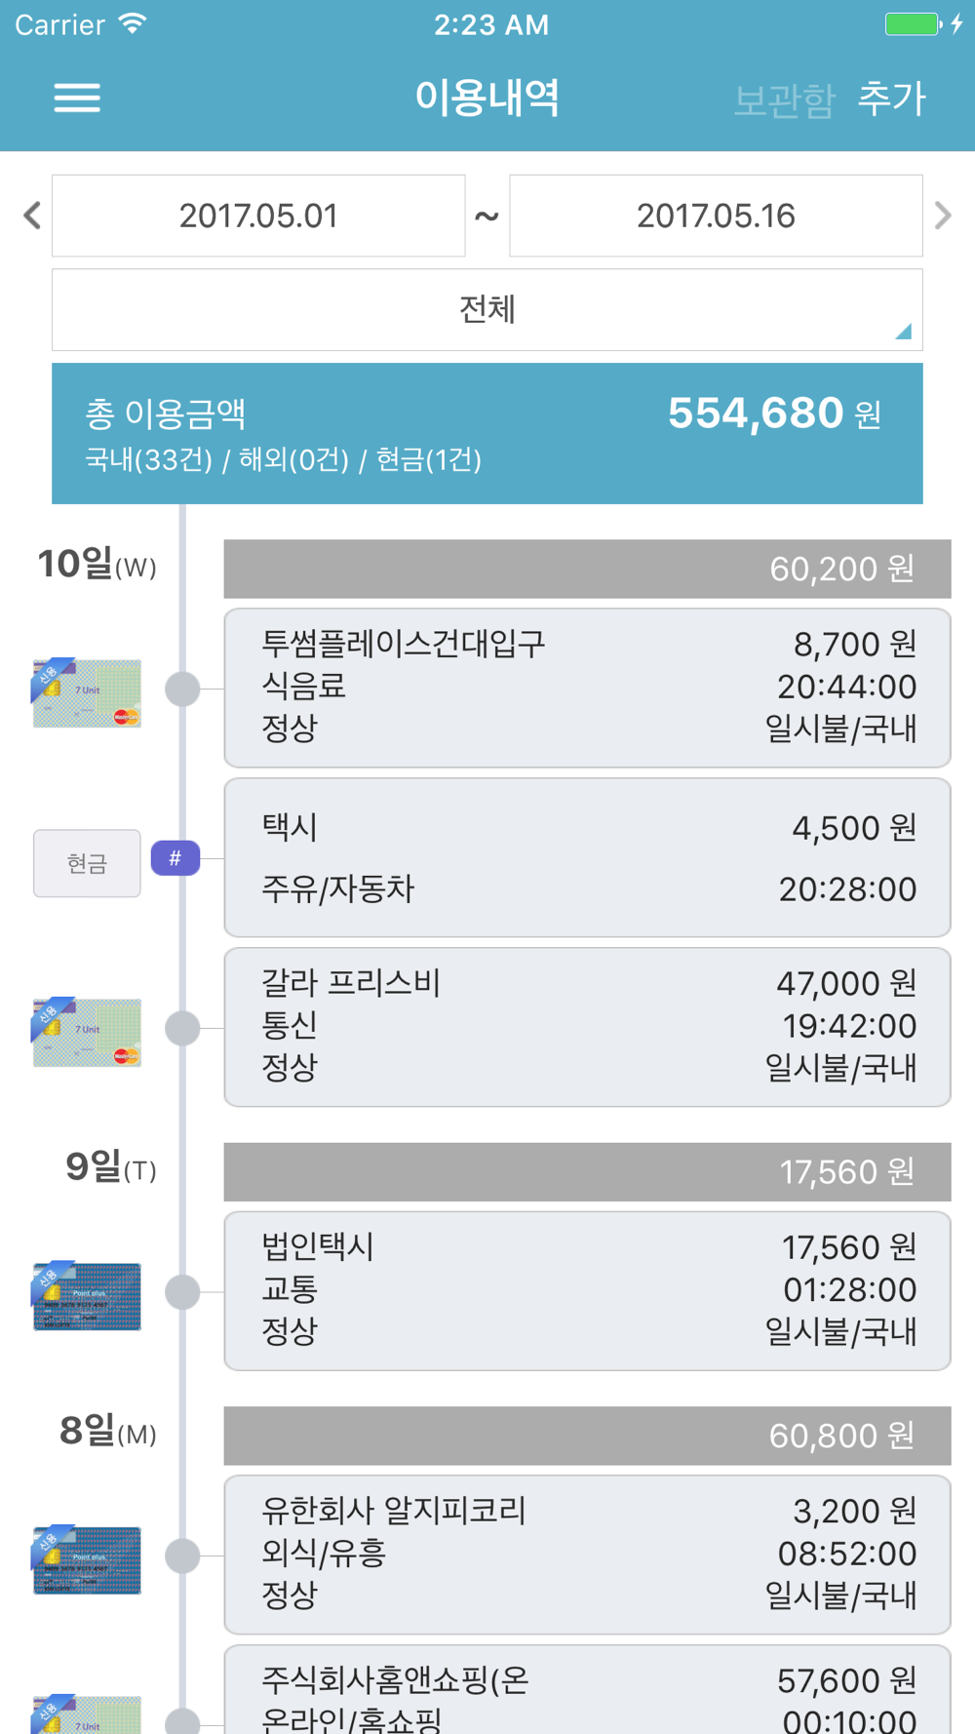Open the 갈라 프리스비 47,000 원 transaction

click(x=587, y=1027)
